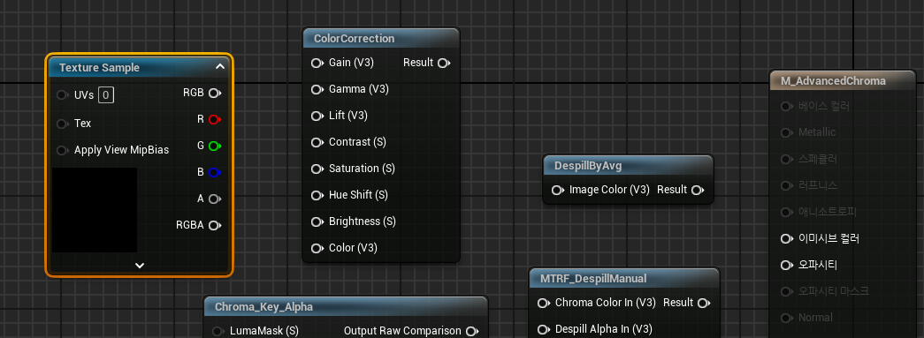Click the disabled Metallic pin

click(786, 133)
